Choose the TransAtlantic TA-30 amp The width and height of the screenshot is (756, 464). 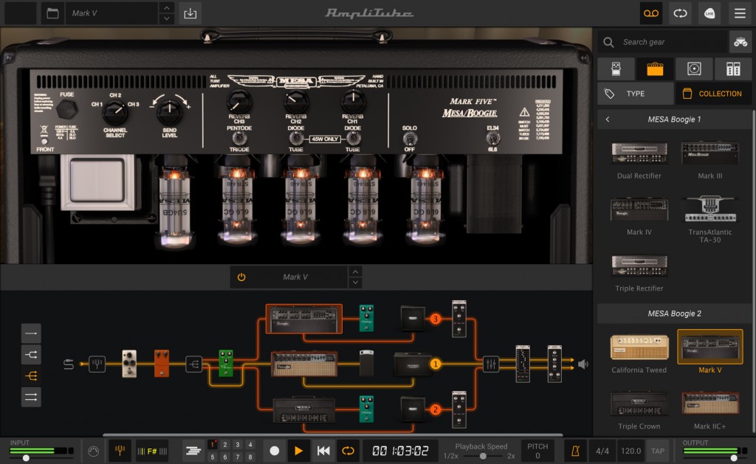(709, 219)
